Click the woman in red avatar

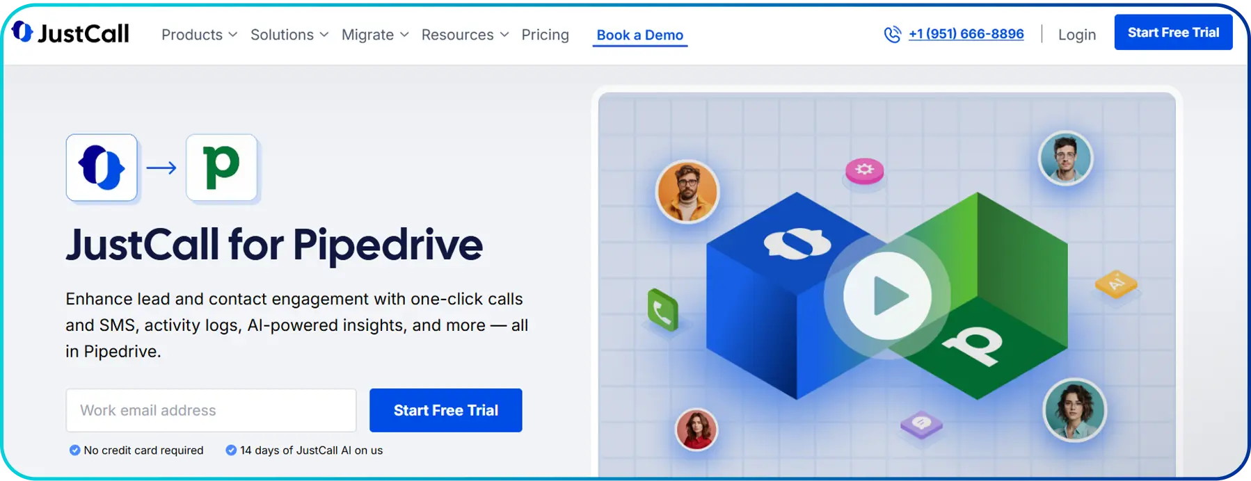click(x=696, y=430)
